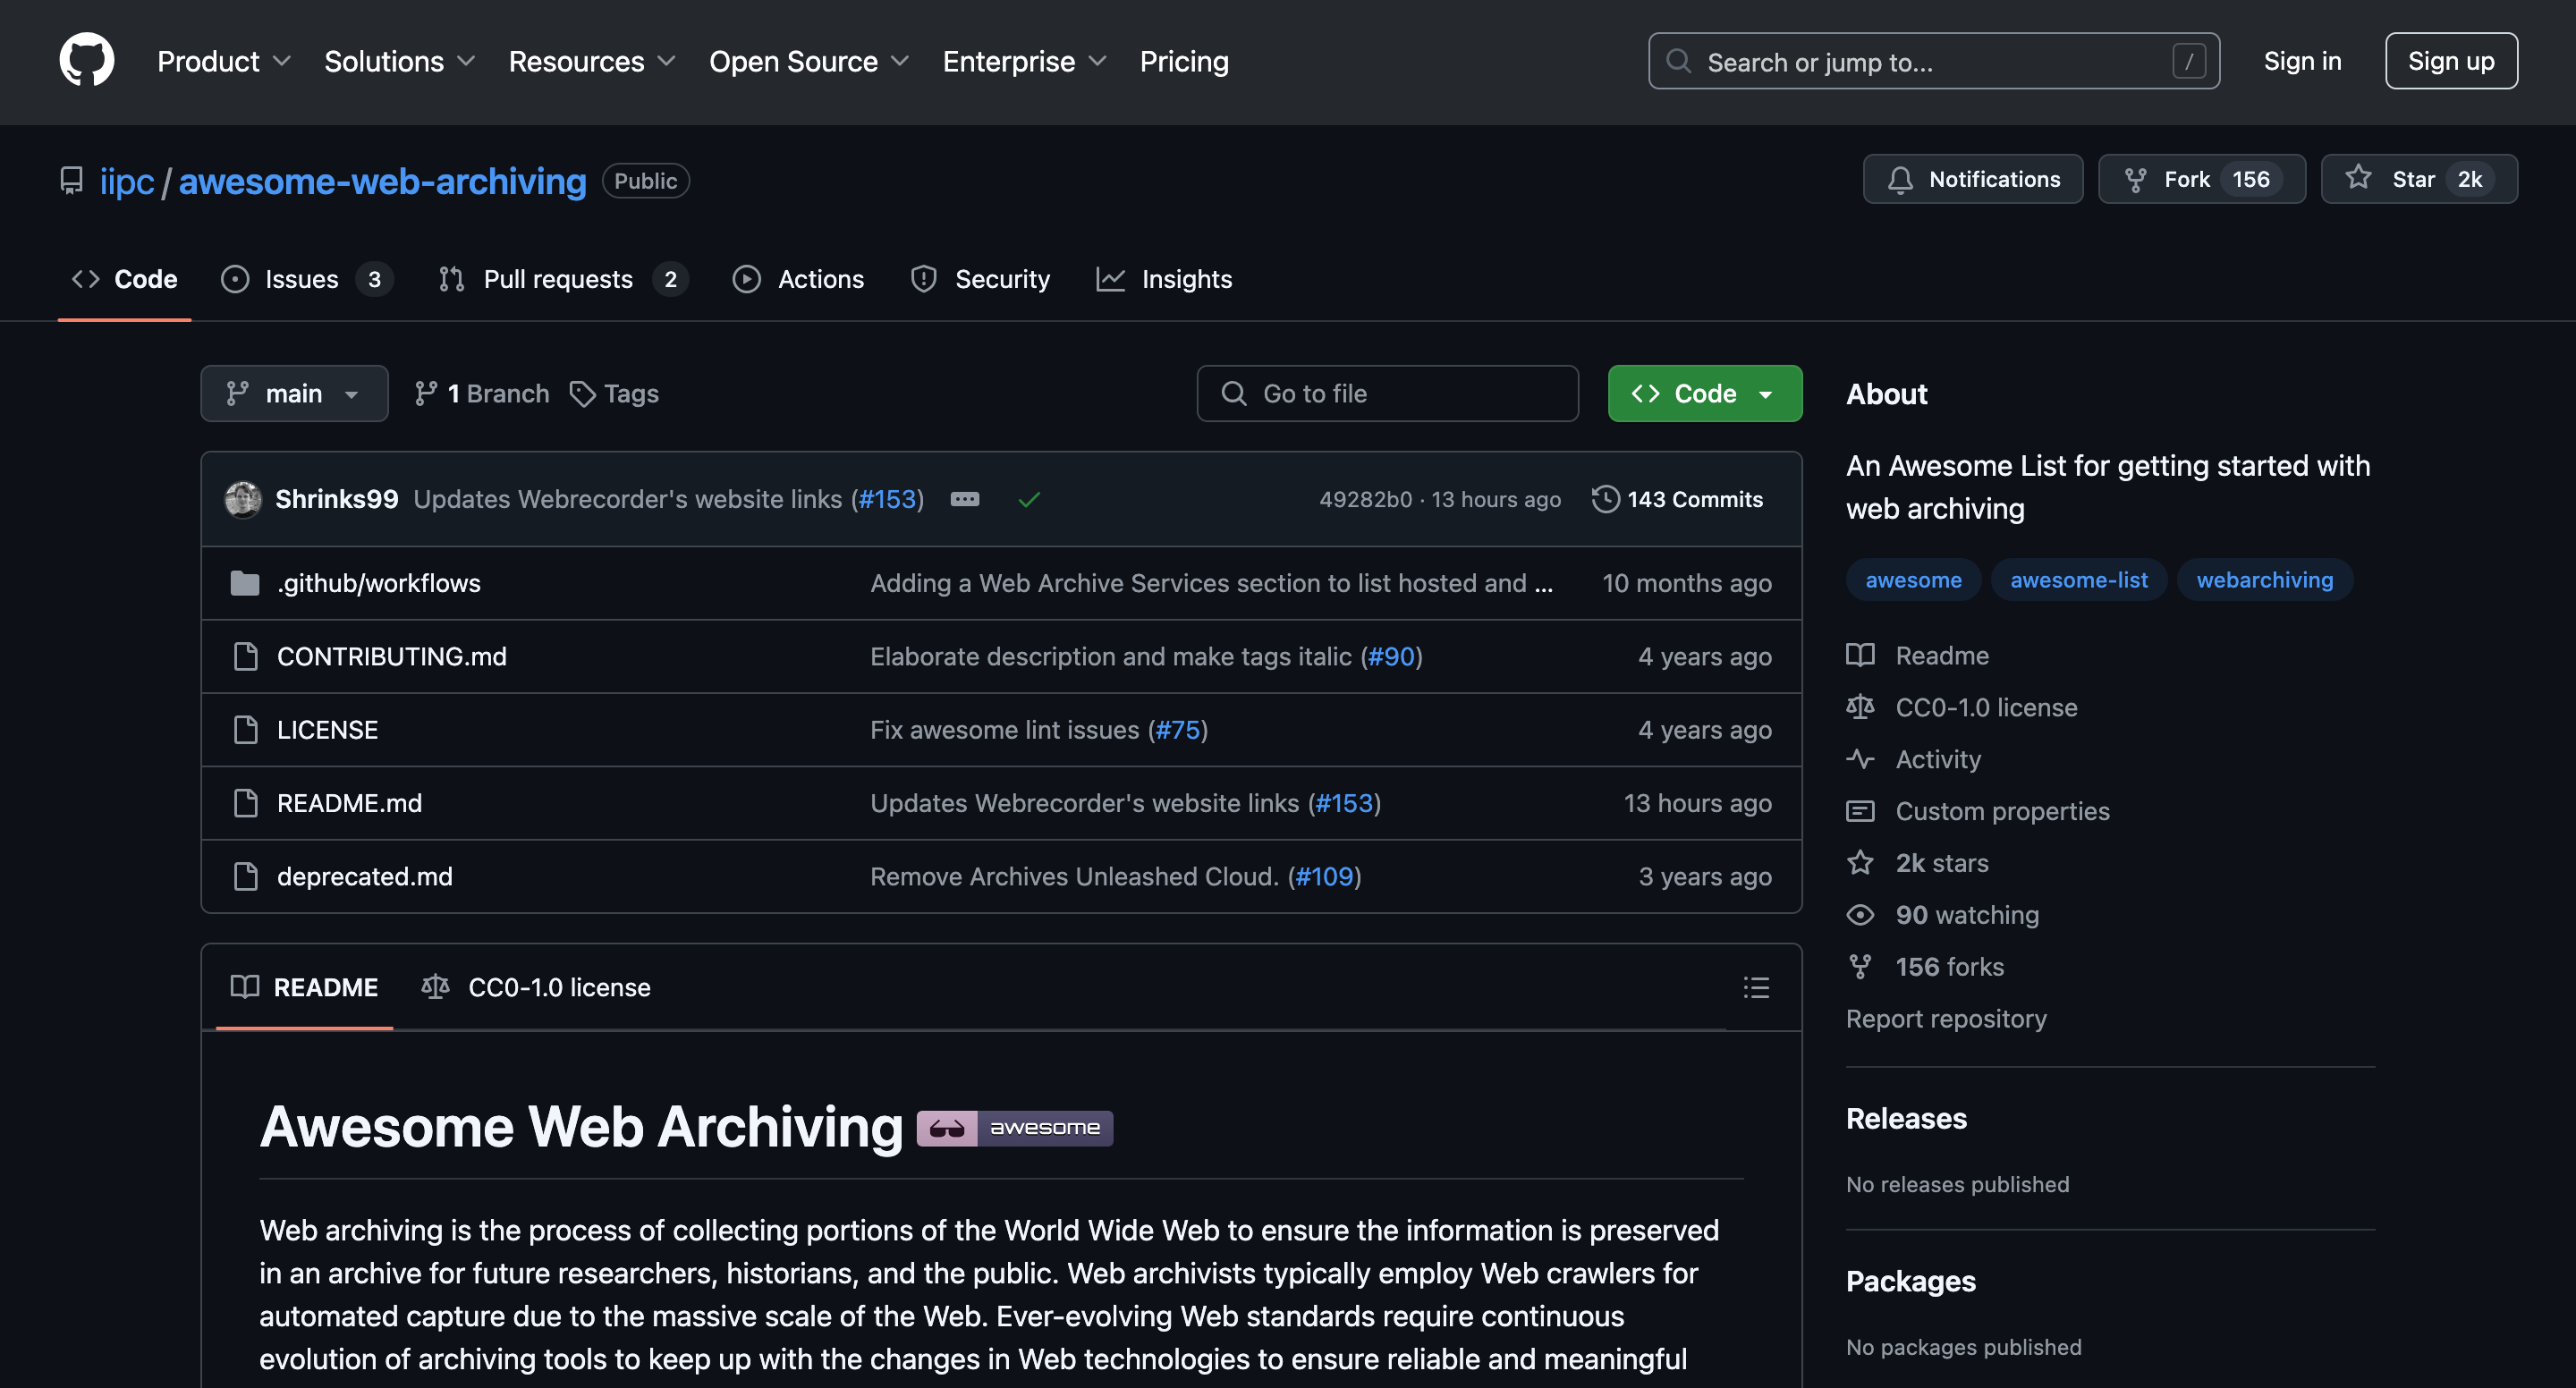Open the CONTRIBUTING.md file
The height and width of the screenshot is (1388, 2576).
[x=392, y=656]
